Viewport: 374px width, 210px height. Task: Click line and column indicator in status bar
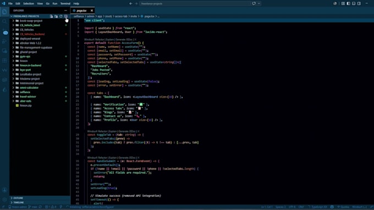[x=266, y=207]
